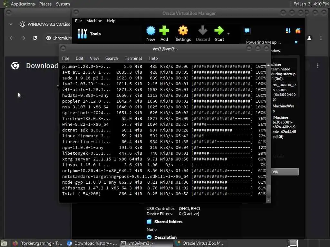330x247 pixels.
Task: Open the Places menu in top panel
Action: coord(45,4)
